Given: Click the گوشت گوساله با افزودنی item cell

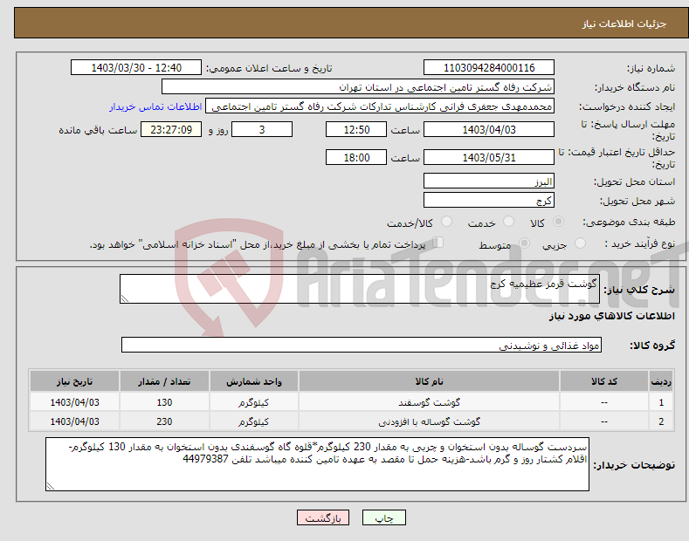Looking at the screenshot, I should (429, 421).
